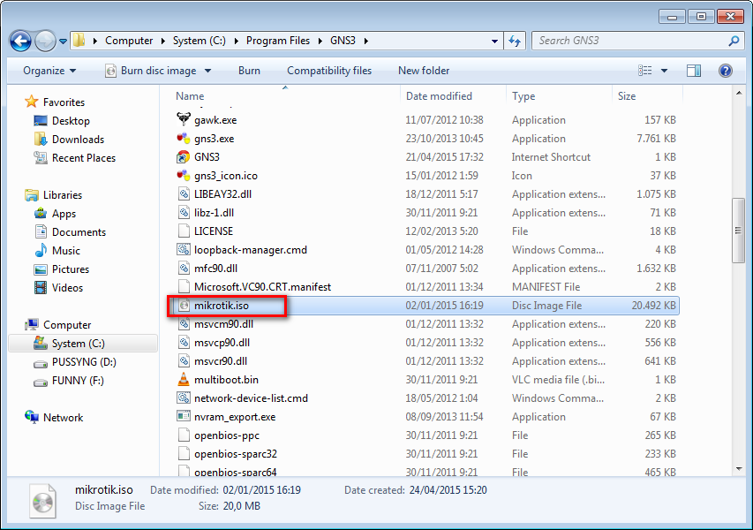Select Apps library in sidebar
Screen dimensions: 753x530
[x=64, y=214]
